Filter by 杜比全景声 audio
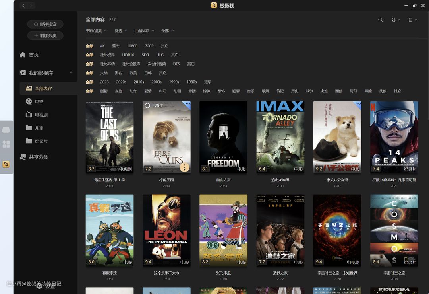Screen dimensions: 429x294 point(131,64)
